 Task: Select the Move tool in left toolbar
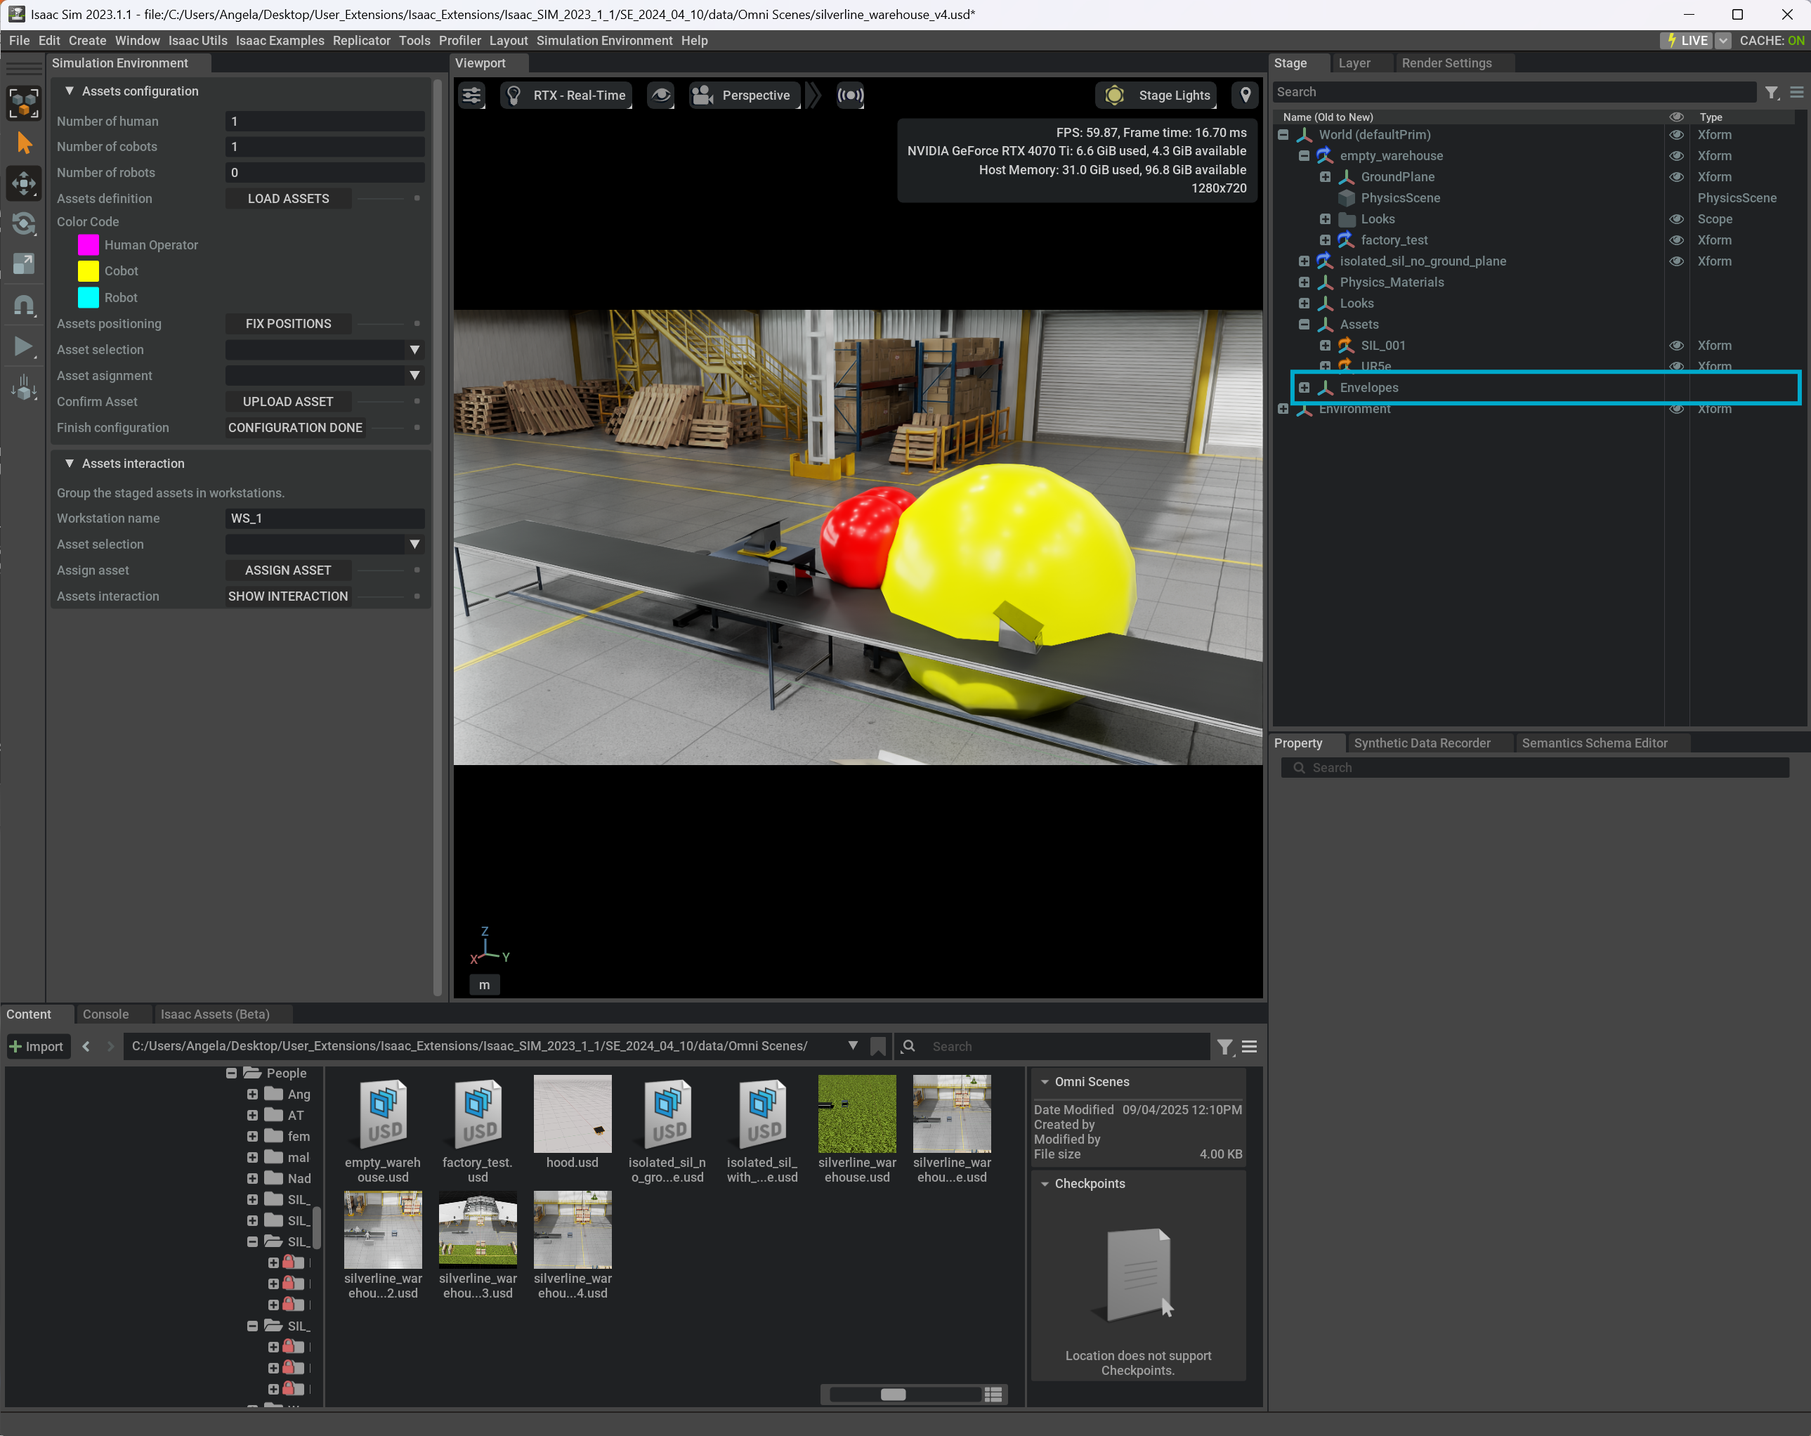pos(25,183)
